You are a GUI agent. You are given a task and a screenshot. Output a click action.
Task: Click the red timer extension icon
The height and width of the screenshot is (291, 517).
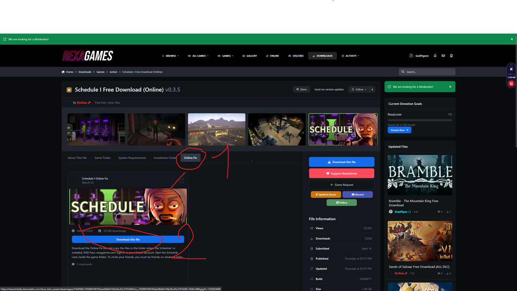[x=511, y=83]
